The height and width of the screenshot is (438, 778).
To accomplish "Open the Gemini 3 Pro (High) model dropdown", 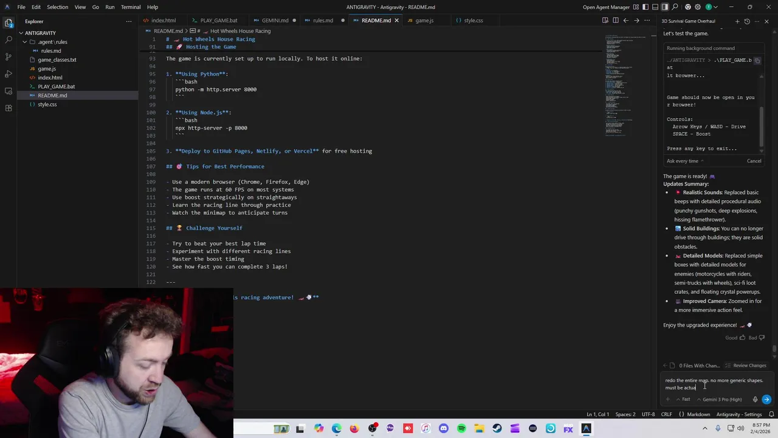I will click(720, 400).
